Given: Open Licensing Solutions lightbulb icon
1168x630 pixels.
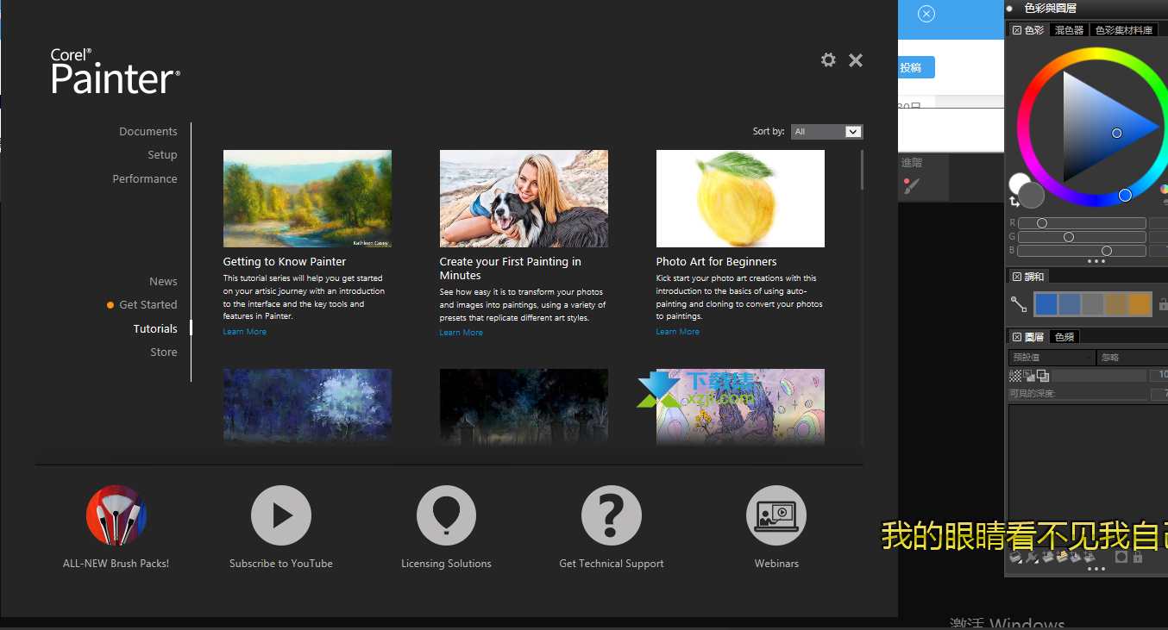Looking at the screenshot, I should pyautogui.click(x=446, y=515).
